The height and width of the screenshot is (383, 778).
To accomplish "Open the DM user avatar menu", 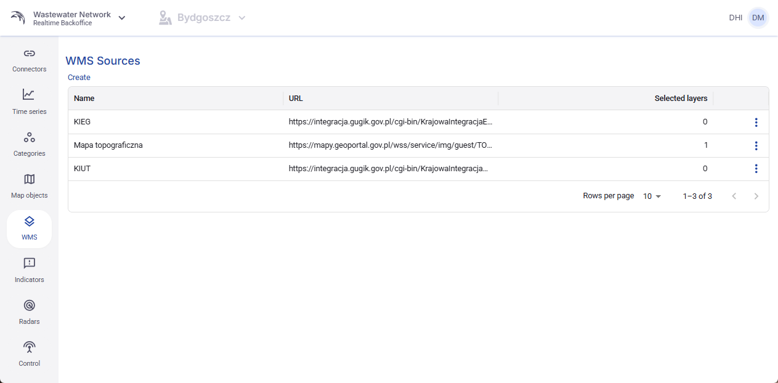I will [758, 18].
